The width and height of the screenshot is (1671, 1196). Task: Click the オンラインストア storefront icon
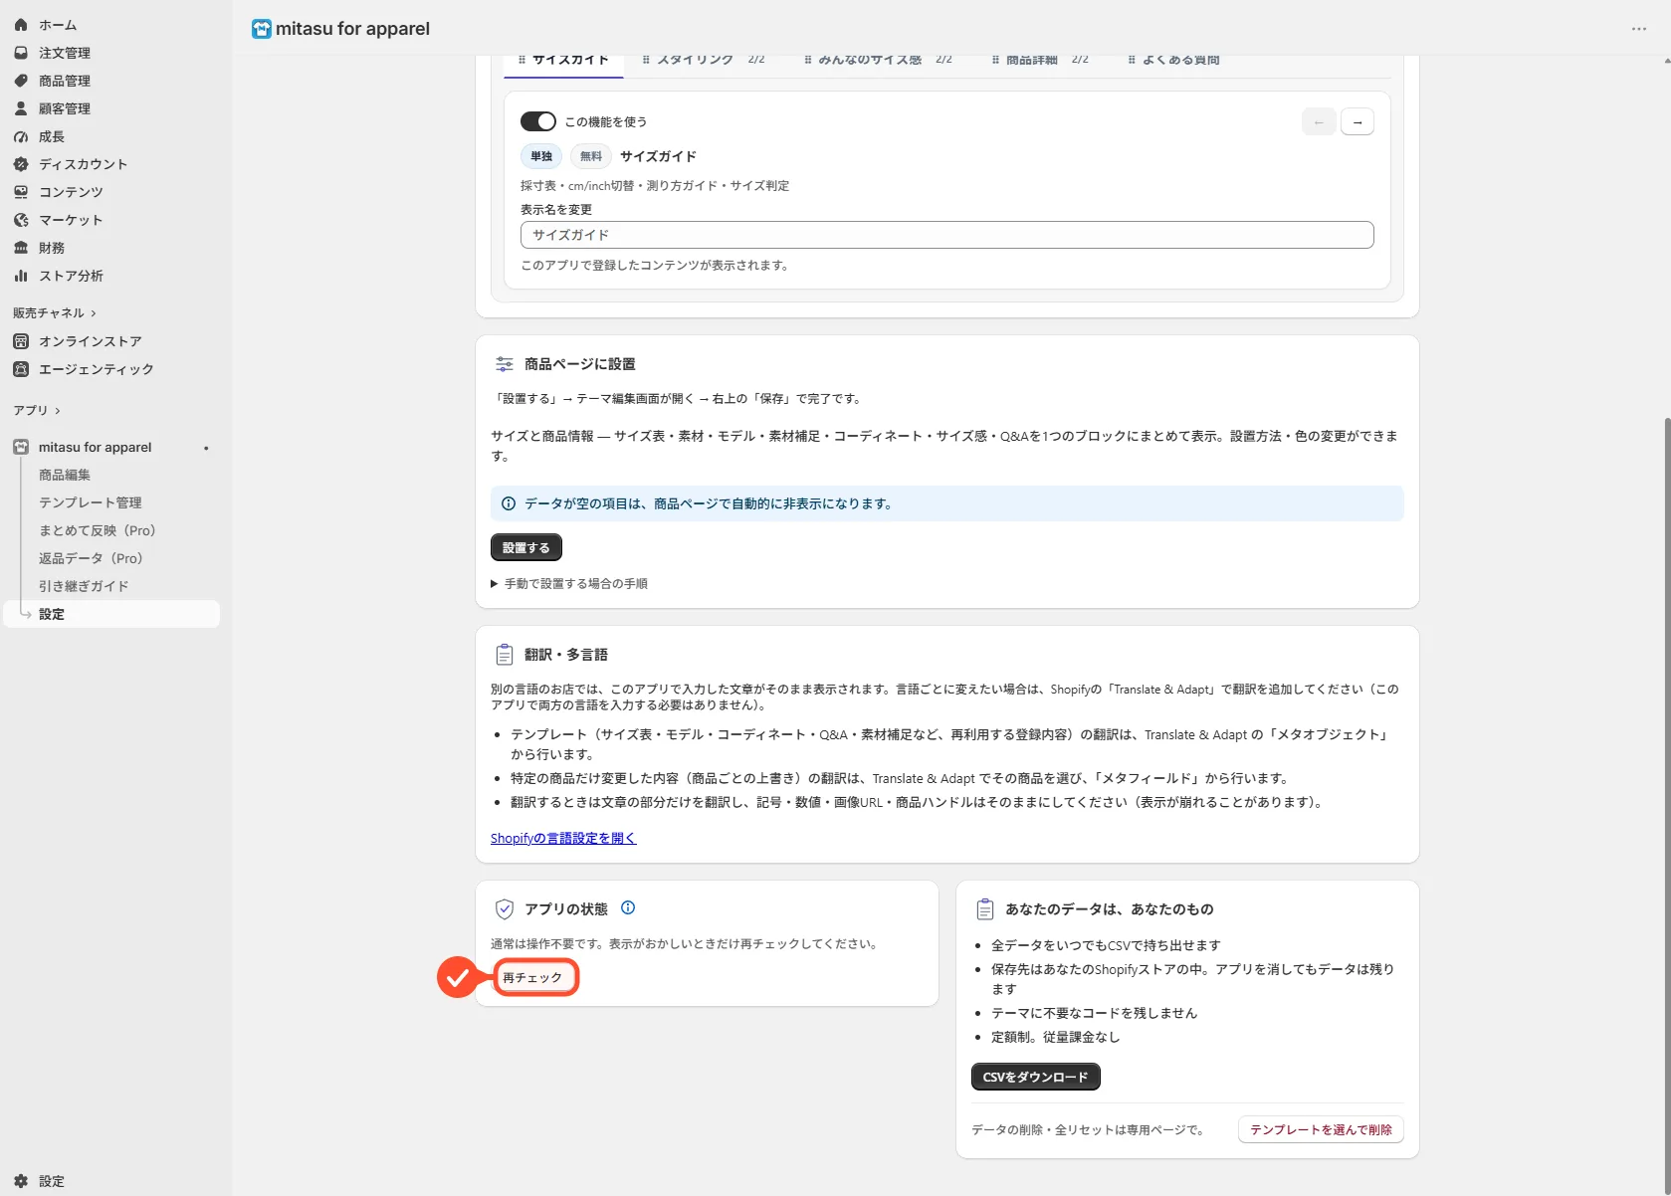(21, 341)
